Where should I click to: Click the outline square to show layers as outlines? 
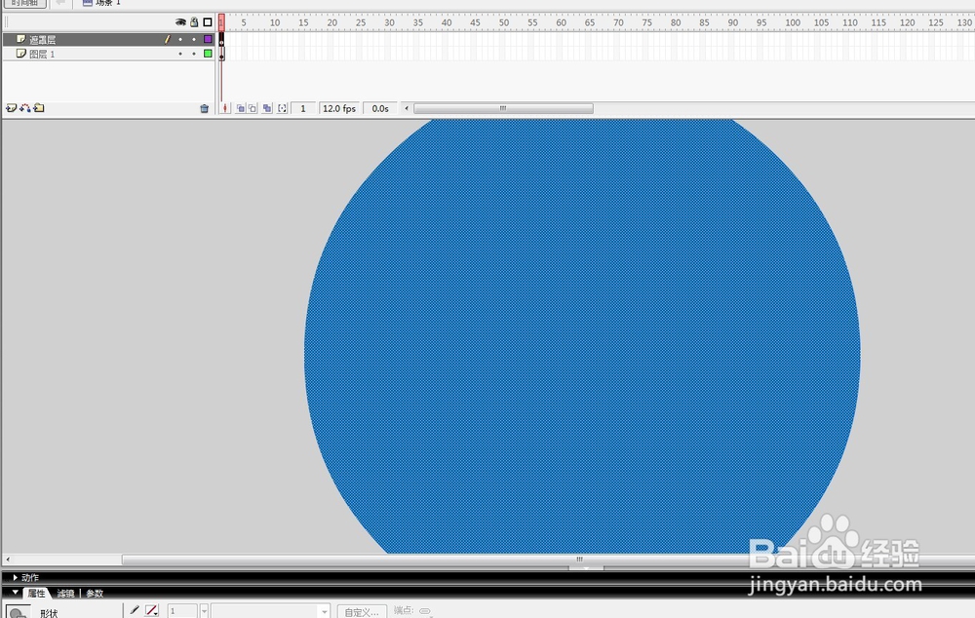point(208,21)
